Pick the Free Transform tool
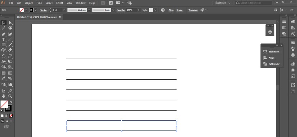297x137 pixels. click(x=10, y=61)
